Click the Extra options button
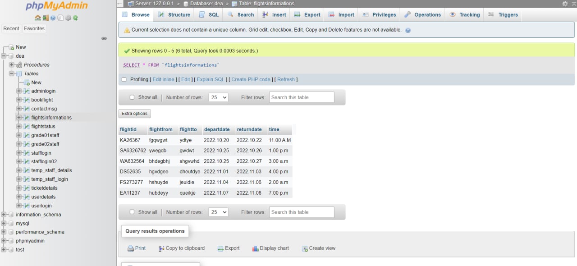Screen dimensions: 577x266 pos(134,114)
